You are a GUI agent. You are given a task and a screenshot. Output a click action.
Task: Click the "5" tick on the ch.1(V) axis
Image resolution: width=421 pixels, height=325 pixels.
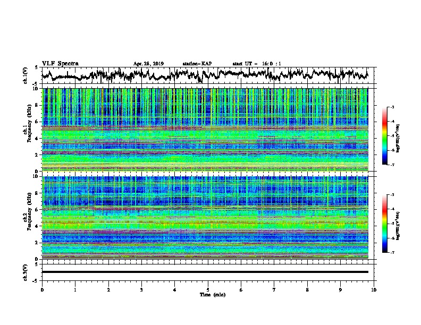(x=37, y=67)
